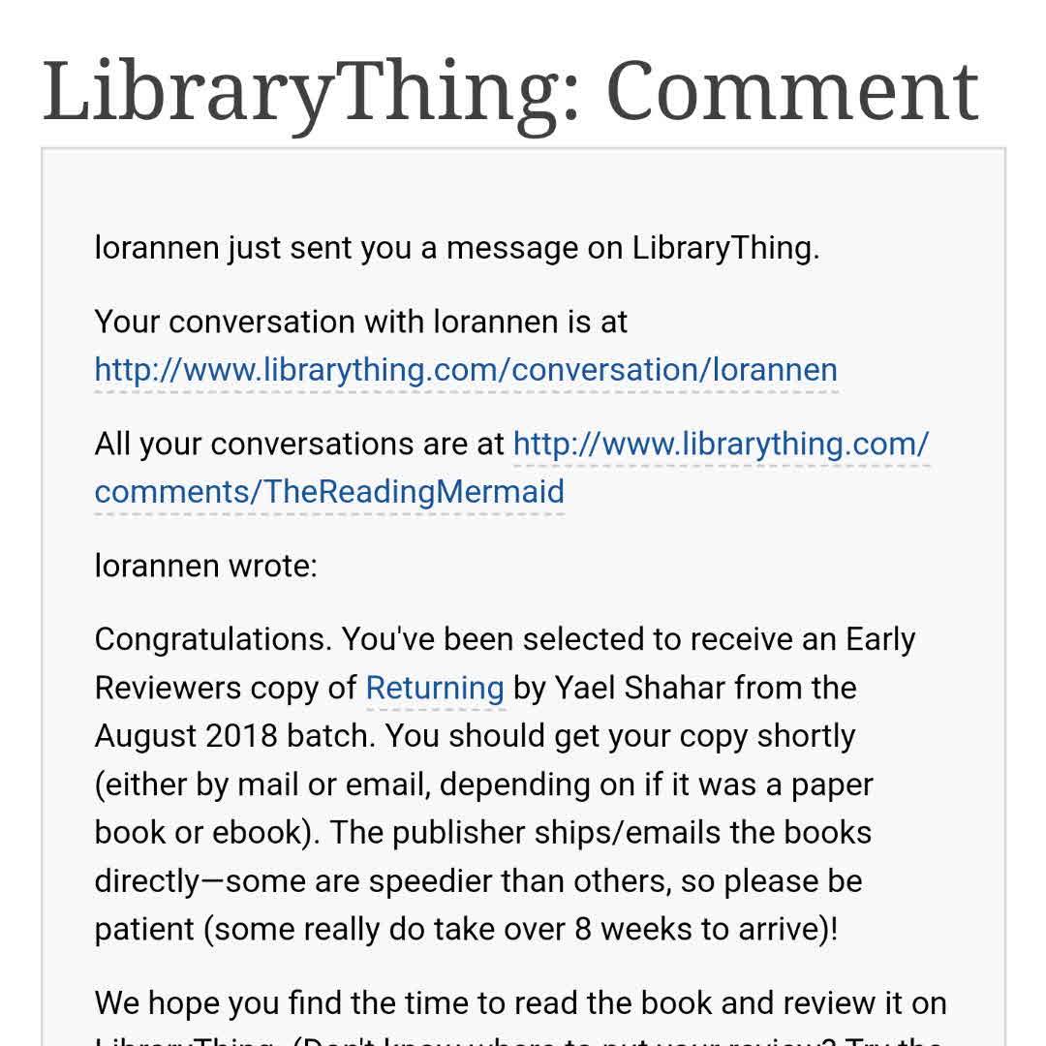1046x1046 pixels.
Task: Click the "lorannen wrote:" line
Action: pos(205,566)
